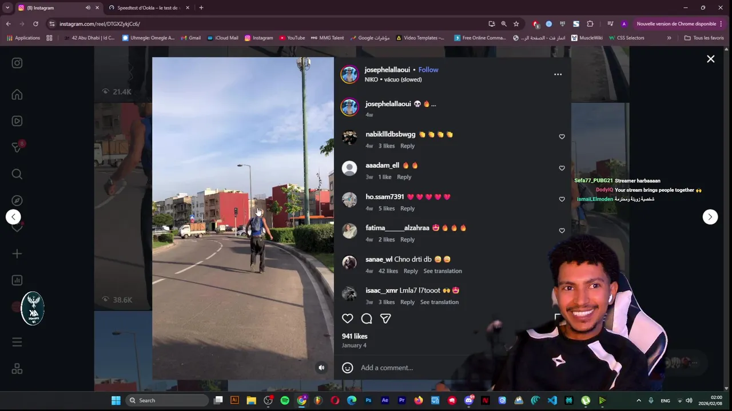
Task: Like the reel with heart icon
Action: 348,319
